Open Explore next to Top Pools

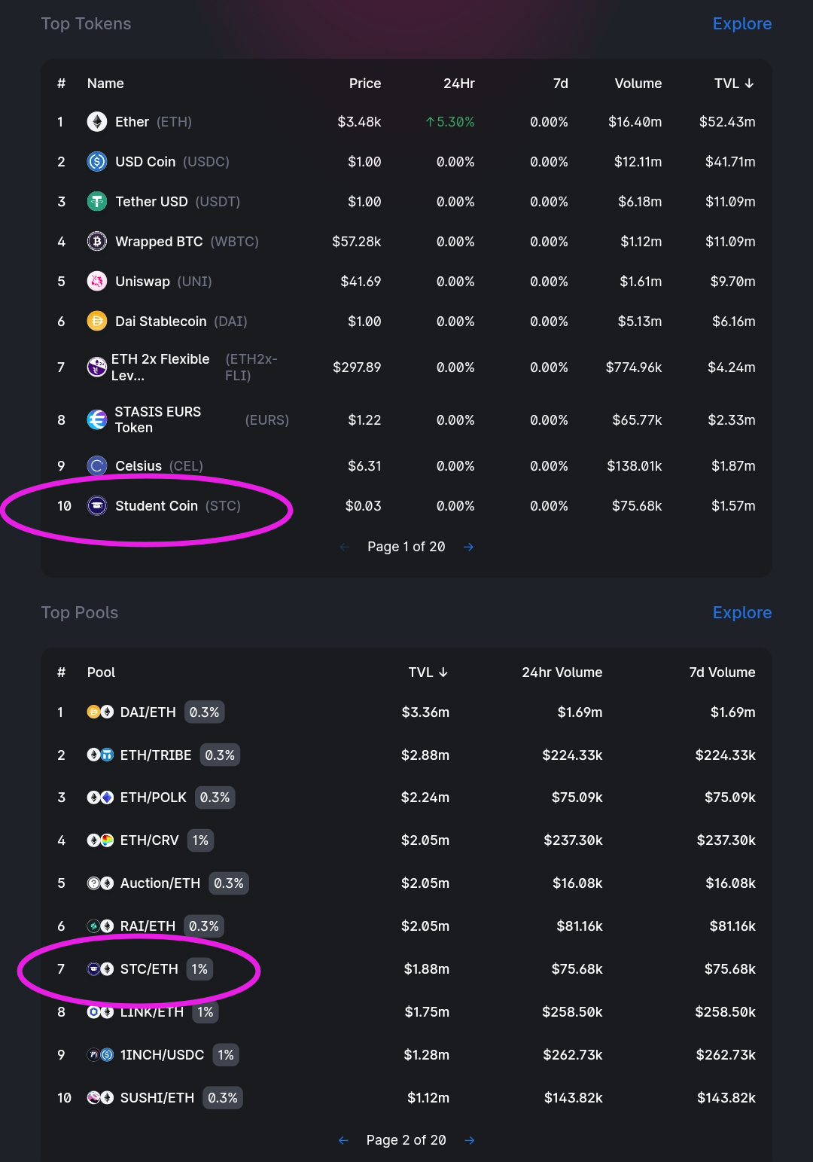coord(741,612)
